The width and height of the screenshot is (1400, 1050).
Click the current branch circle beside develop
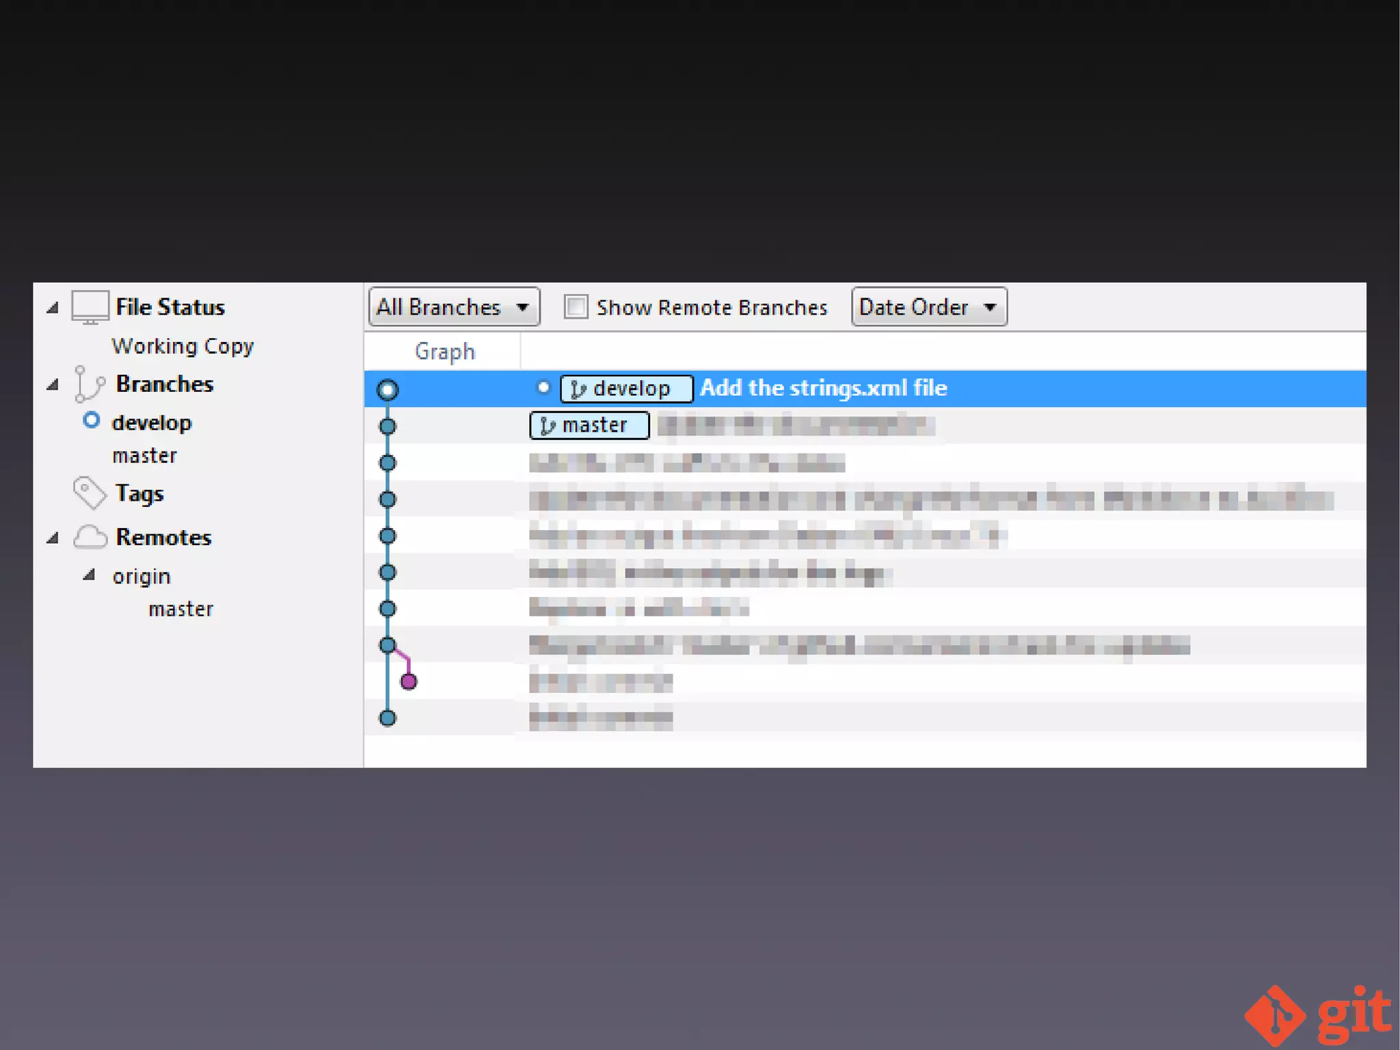click(91, 421)
